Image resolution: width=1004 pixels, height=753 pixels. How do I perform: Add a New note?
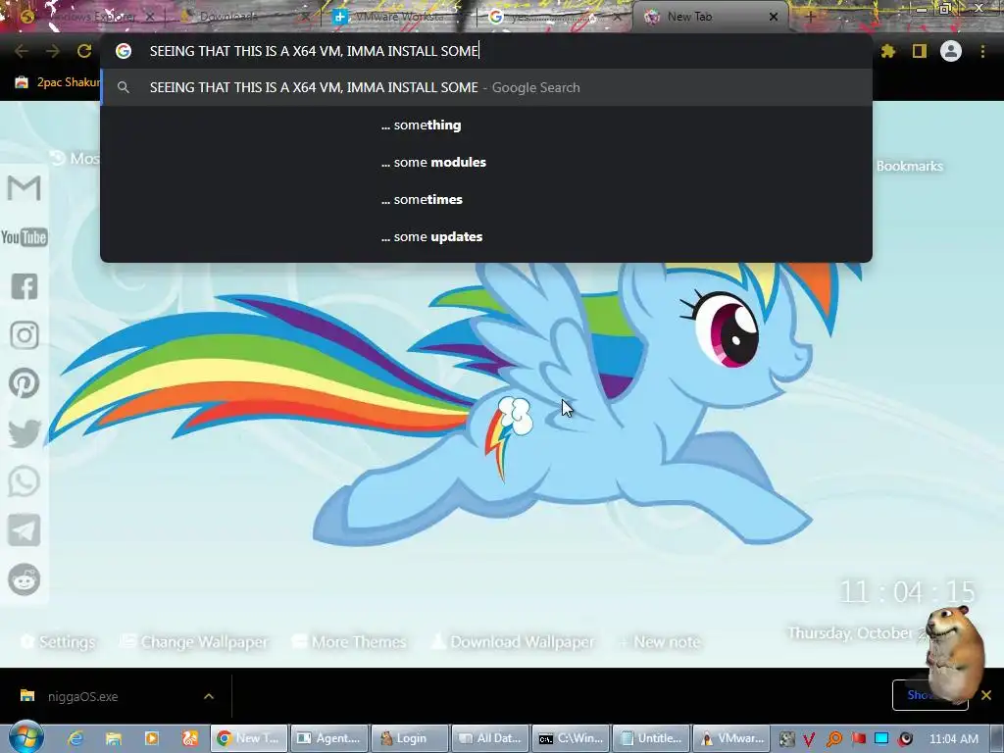[660, 641]
